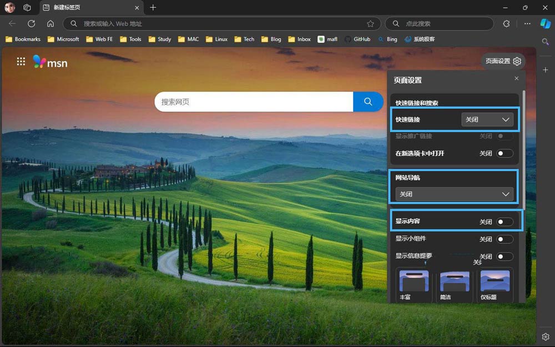This screenshot has width=555, height=347.
Task: Open the Blog bookmarks folder
Action: pyautogui.click(x=271, y=39)
